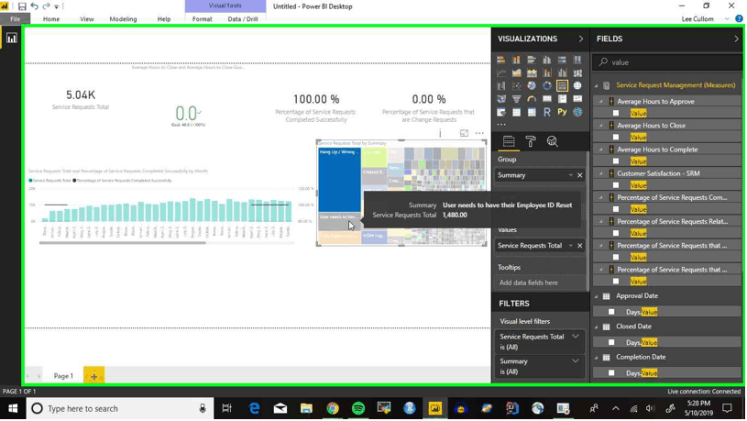
Task: Check DaysValue under Closed Date
Action: [x=611, y=342]
